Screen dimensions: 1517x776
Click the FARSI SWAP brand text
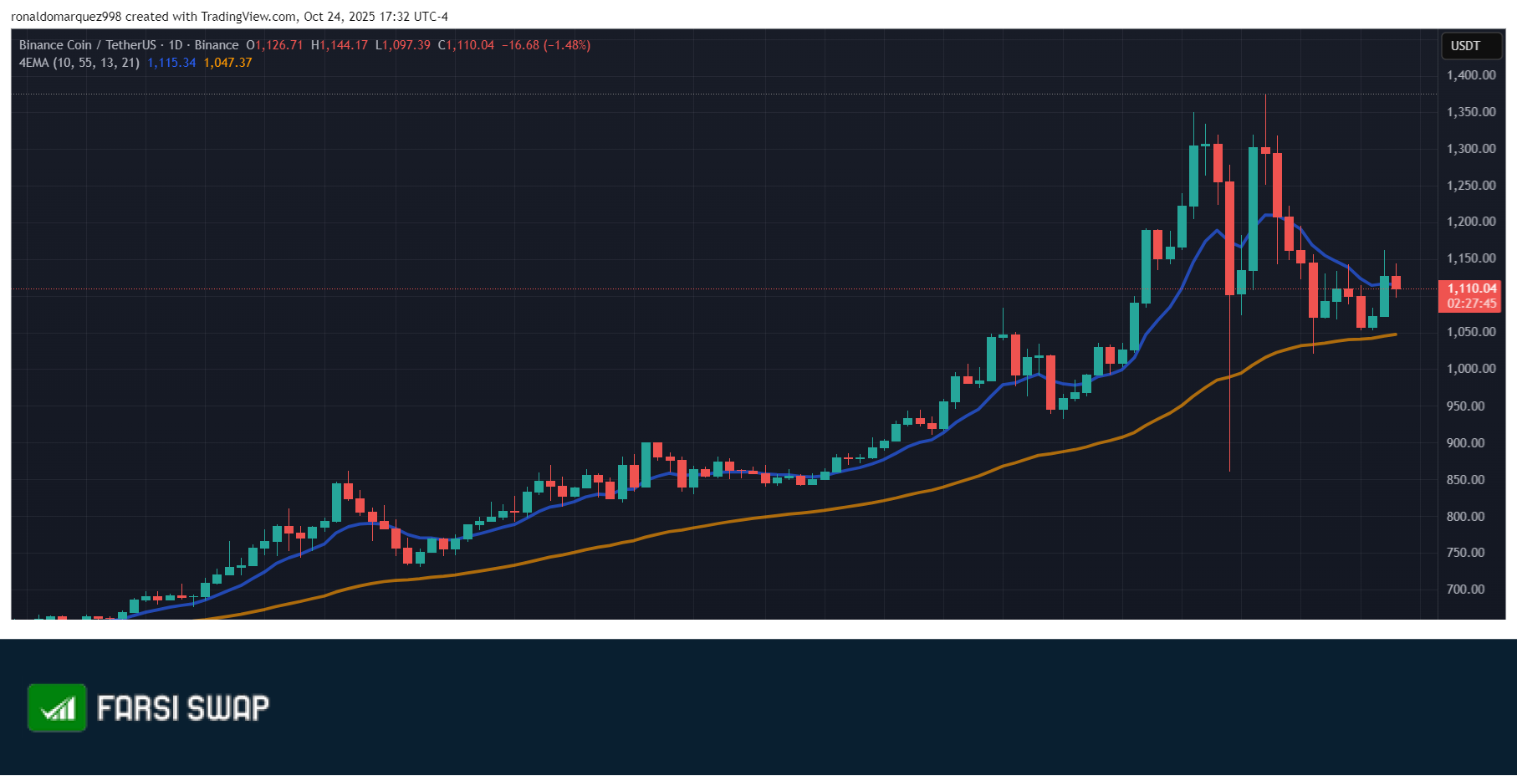click(x=183, y=708)
